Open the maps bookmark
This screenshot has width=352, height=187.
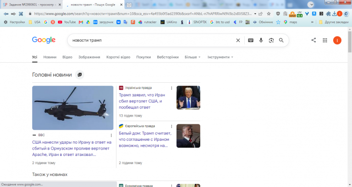[x=290, y=22]
